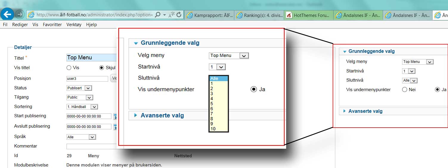Open the Rediger menu
448x168 pixels.
click(x=20, y=25)
